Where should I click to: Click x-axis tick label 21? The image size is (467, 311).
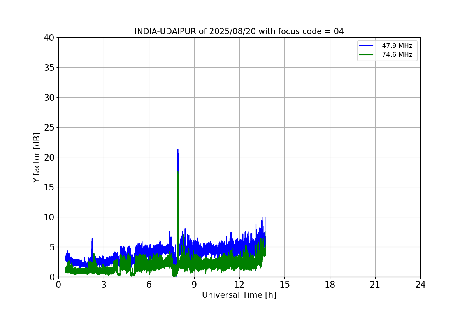[x=375, y=285]
